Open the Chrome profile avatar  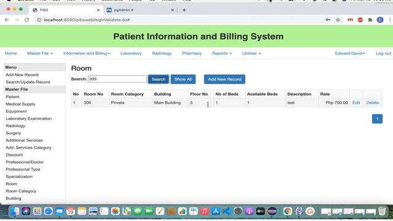pos(380,20)
